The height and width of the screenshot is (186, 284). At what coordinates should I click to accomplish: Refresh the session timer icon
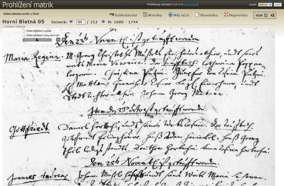266,15
